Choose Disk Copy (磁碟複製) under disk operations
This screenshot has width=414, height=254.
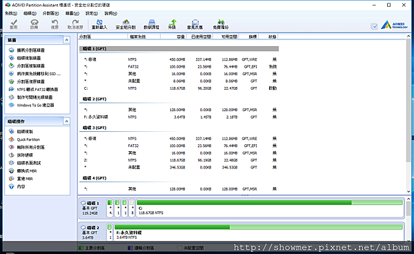(21, 132)
